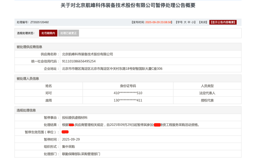Click supplier name 北京航峰科伟装备技术股份有限公司 in table
This screenshot has height=160, width=271.
(88, 54)
